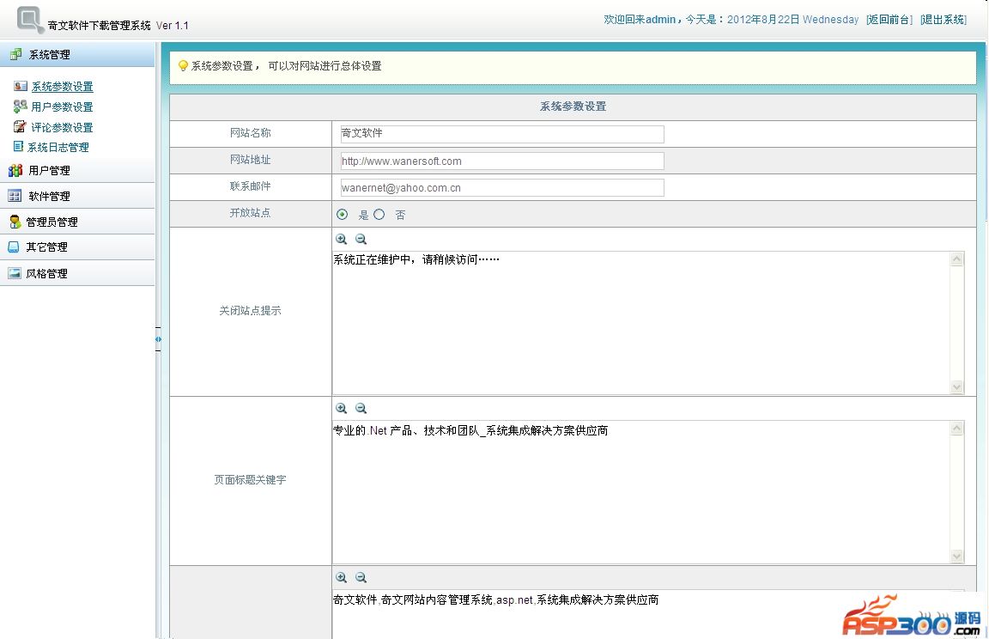Click scroll-down arrow in 关闭站点提示 textarea
Image resolution: width=989 pixels, height=639 pixels.
957,387
